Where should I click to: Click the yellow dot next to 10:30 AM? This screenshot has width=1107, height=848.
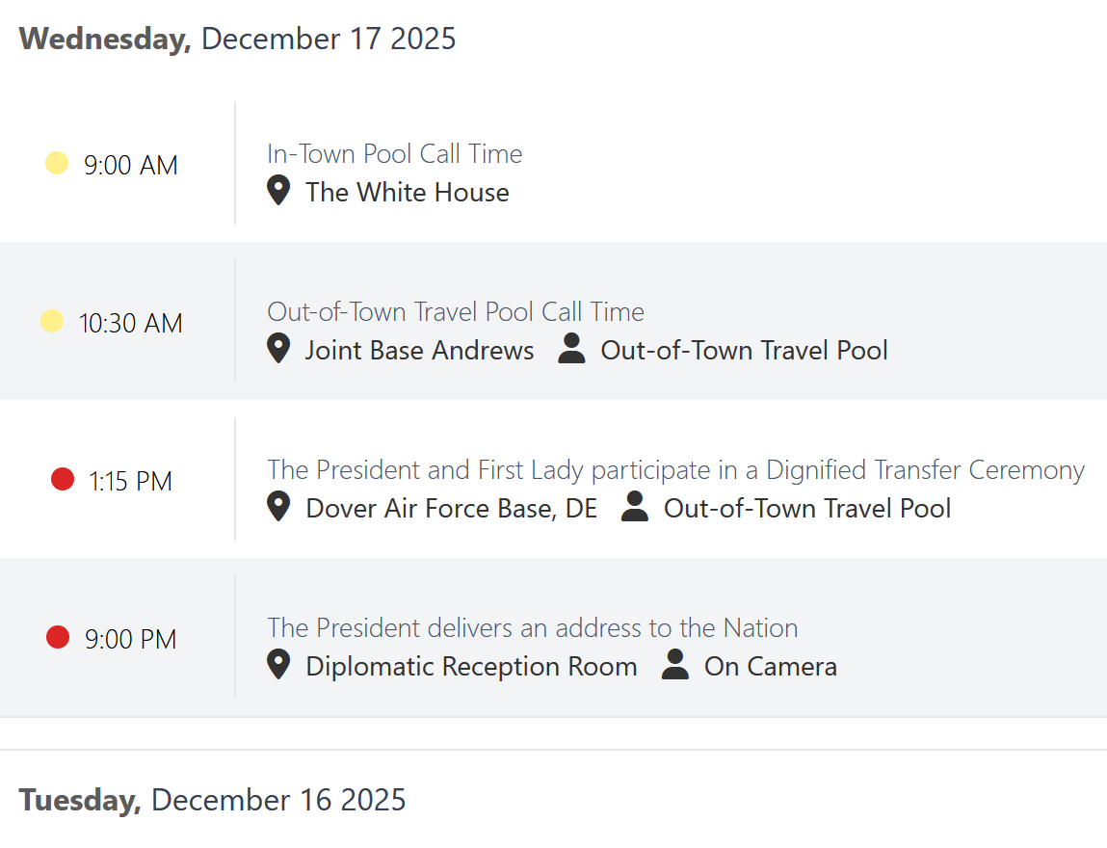pyautogui.click(x=52, y=322)
